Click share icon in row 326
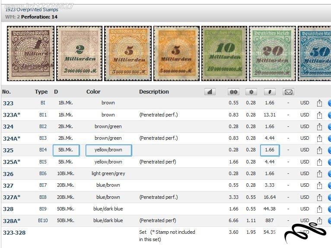 pyautogui.click(x=319, y=174)
